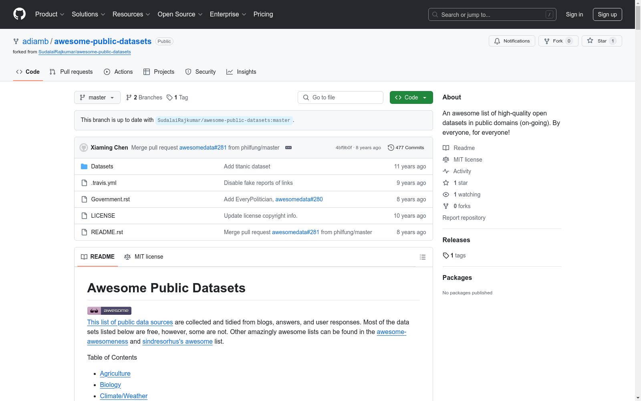The width and height of the screenshot is (641, 401).
Task: Click the Sign up button
Action: (607, 14)
